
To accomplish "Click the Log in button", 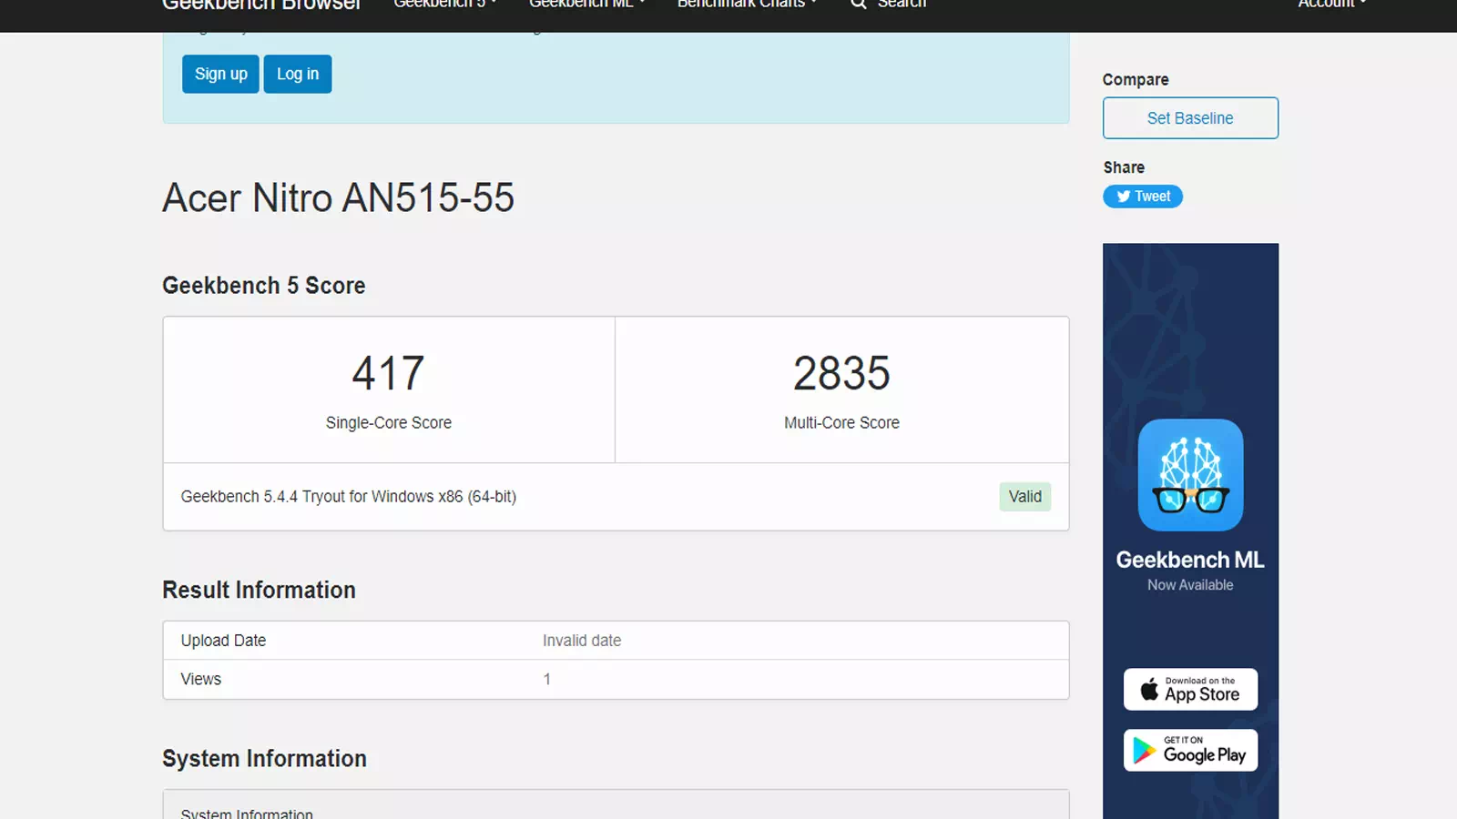I will tap(297, 74).
